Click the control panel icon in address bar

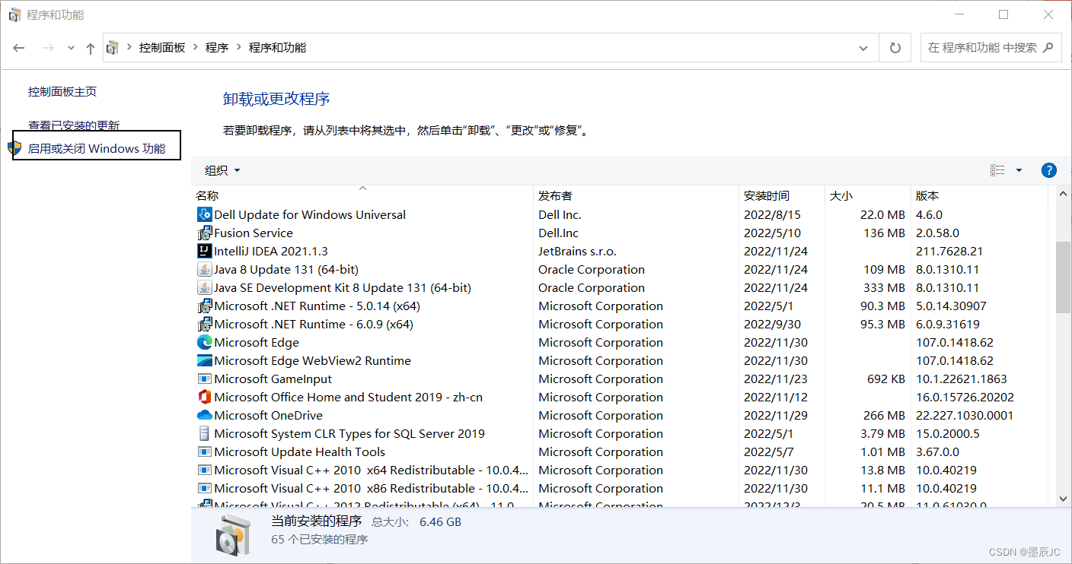pyautogui.click(x=113, y=48)
